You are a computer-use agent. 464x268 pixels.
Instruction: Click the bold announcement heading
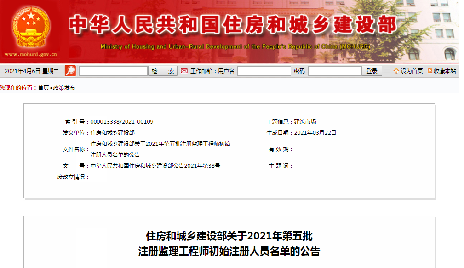[229, 244]
